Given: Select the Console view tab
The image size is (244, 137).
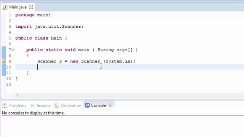Looking at the screenshot, I should [x=98, y=105].
